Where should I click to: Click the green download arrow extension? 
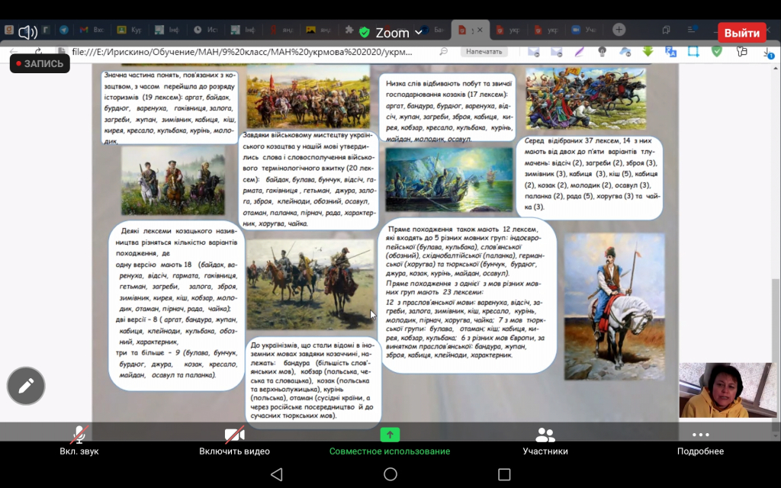(x=648, y=51)
